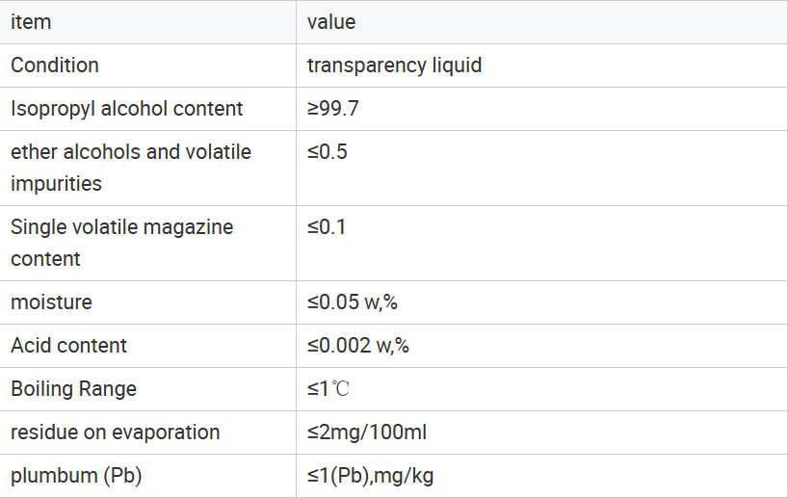Image resolution: width=788 pixels, height=498 pixels.
Task: Click the 'item' column header cell
Action: (x=31, y=22)
